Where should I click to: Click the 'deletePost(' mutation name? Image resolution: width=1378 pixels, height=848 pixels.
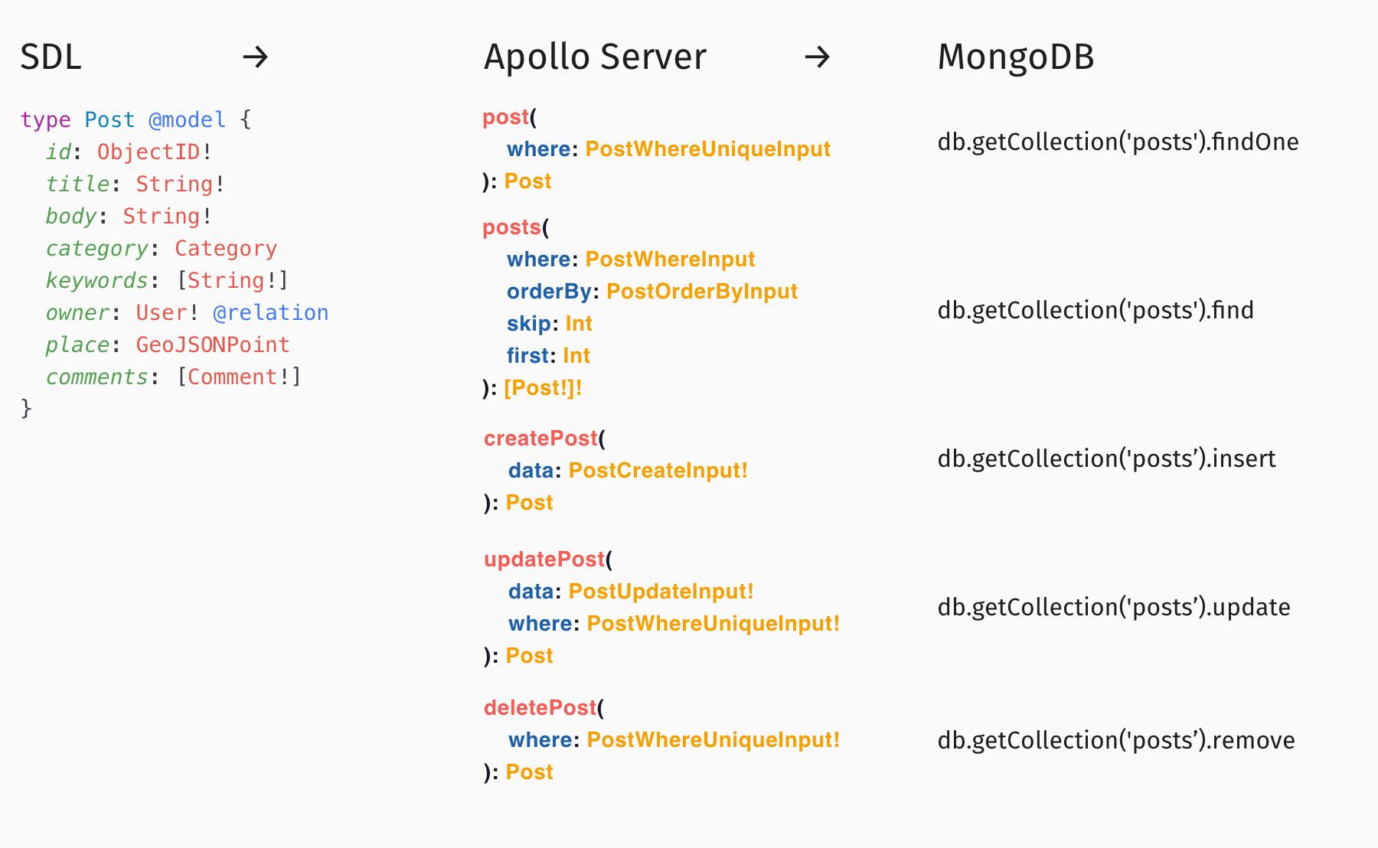tap(544, 708)
